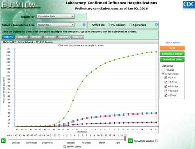The image size is (195, 149).
Task: Click the green double-right arrow button
Action: coord(130,141)
